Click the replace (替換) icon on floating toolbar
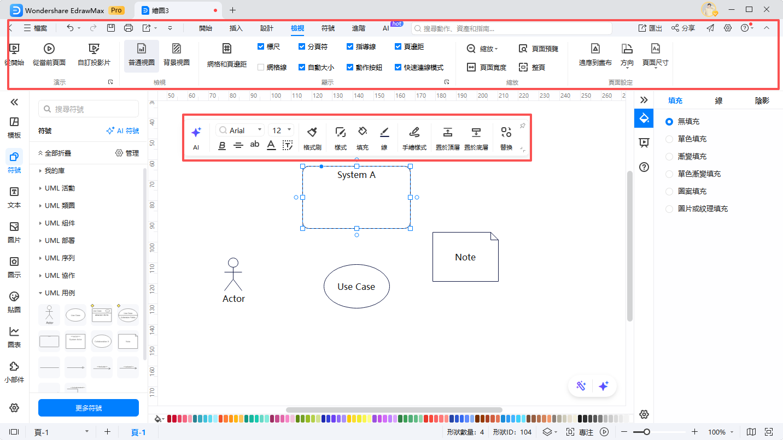783x440 pixels. tap(506, 137)
